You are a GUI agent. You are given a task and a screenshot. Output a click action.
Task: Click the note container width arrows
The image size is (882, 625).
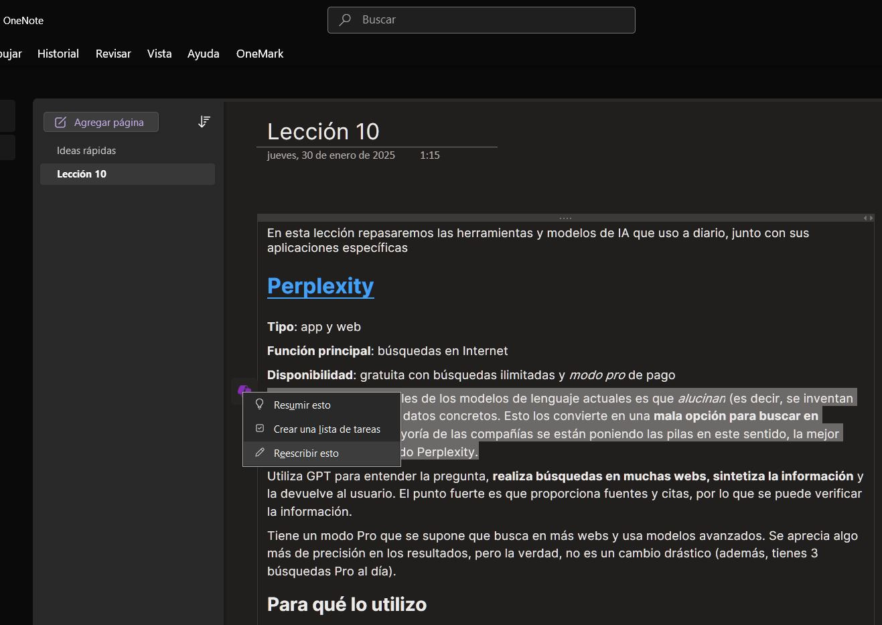point(868,218)
